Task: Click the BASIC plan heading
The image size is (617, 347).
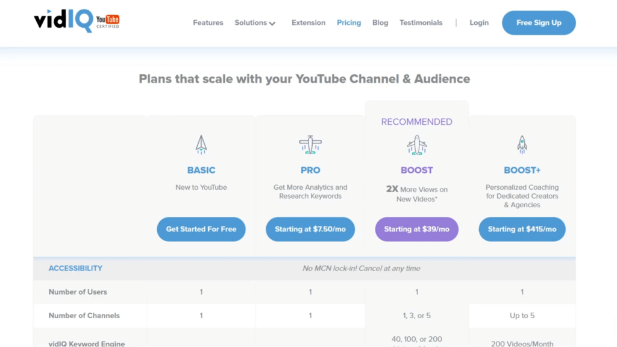Action: [201, 170]
